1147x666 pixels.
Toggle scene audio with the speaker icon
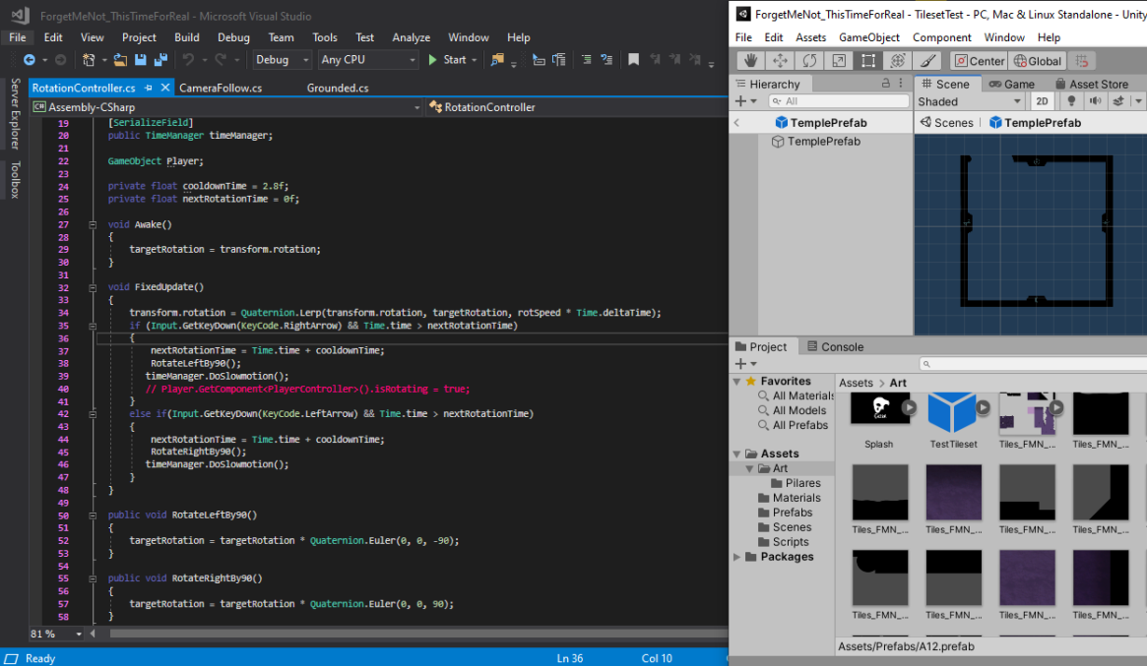coord(1095,101)
